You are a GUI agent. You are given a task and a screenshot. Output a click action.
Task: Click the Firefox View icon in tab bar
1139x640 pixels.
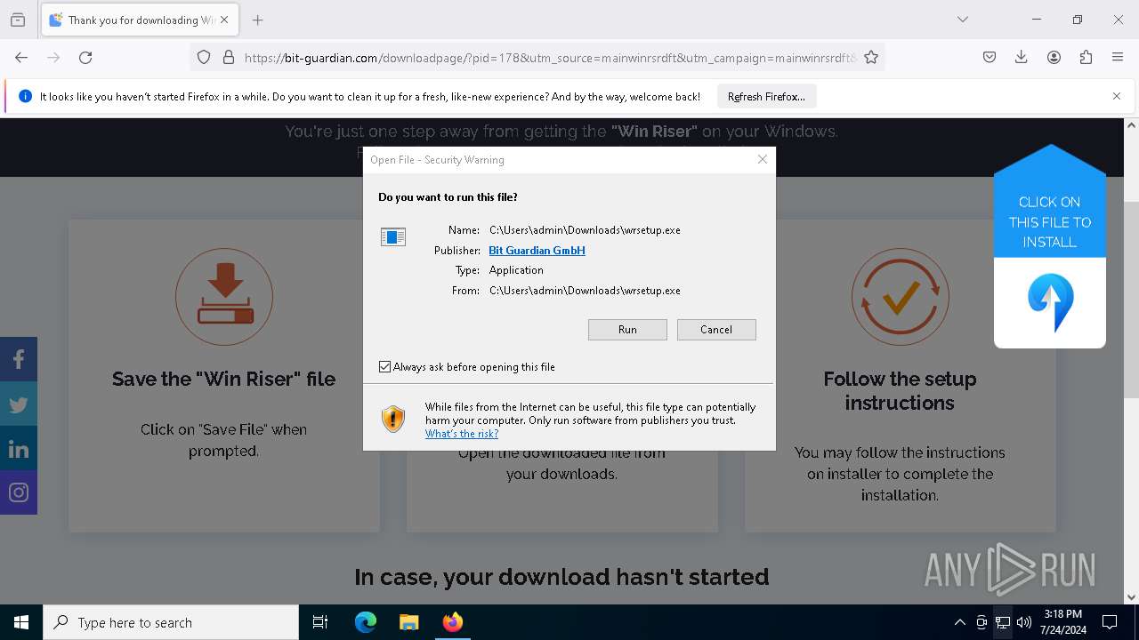pyautogui.click(x=18, y=20)
